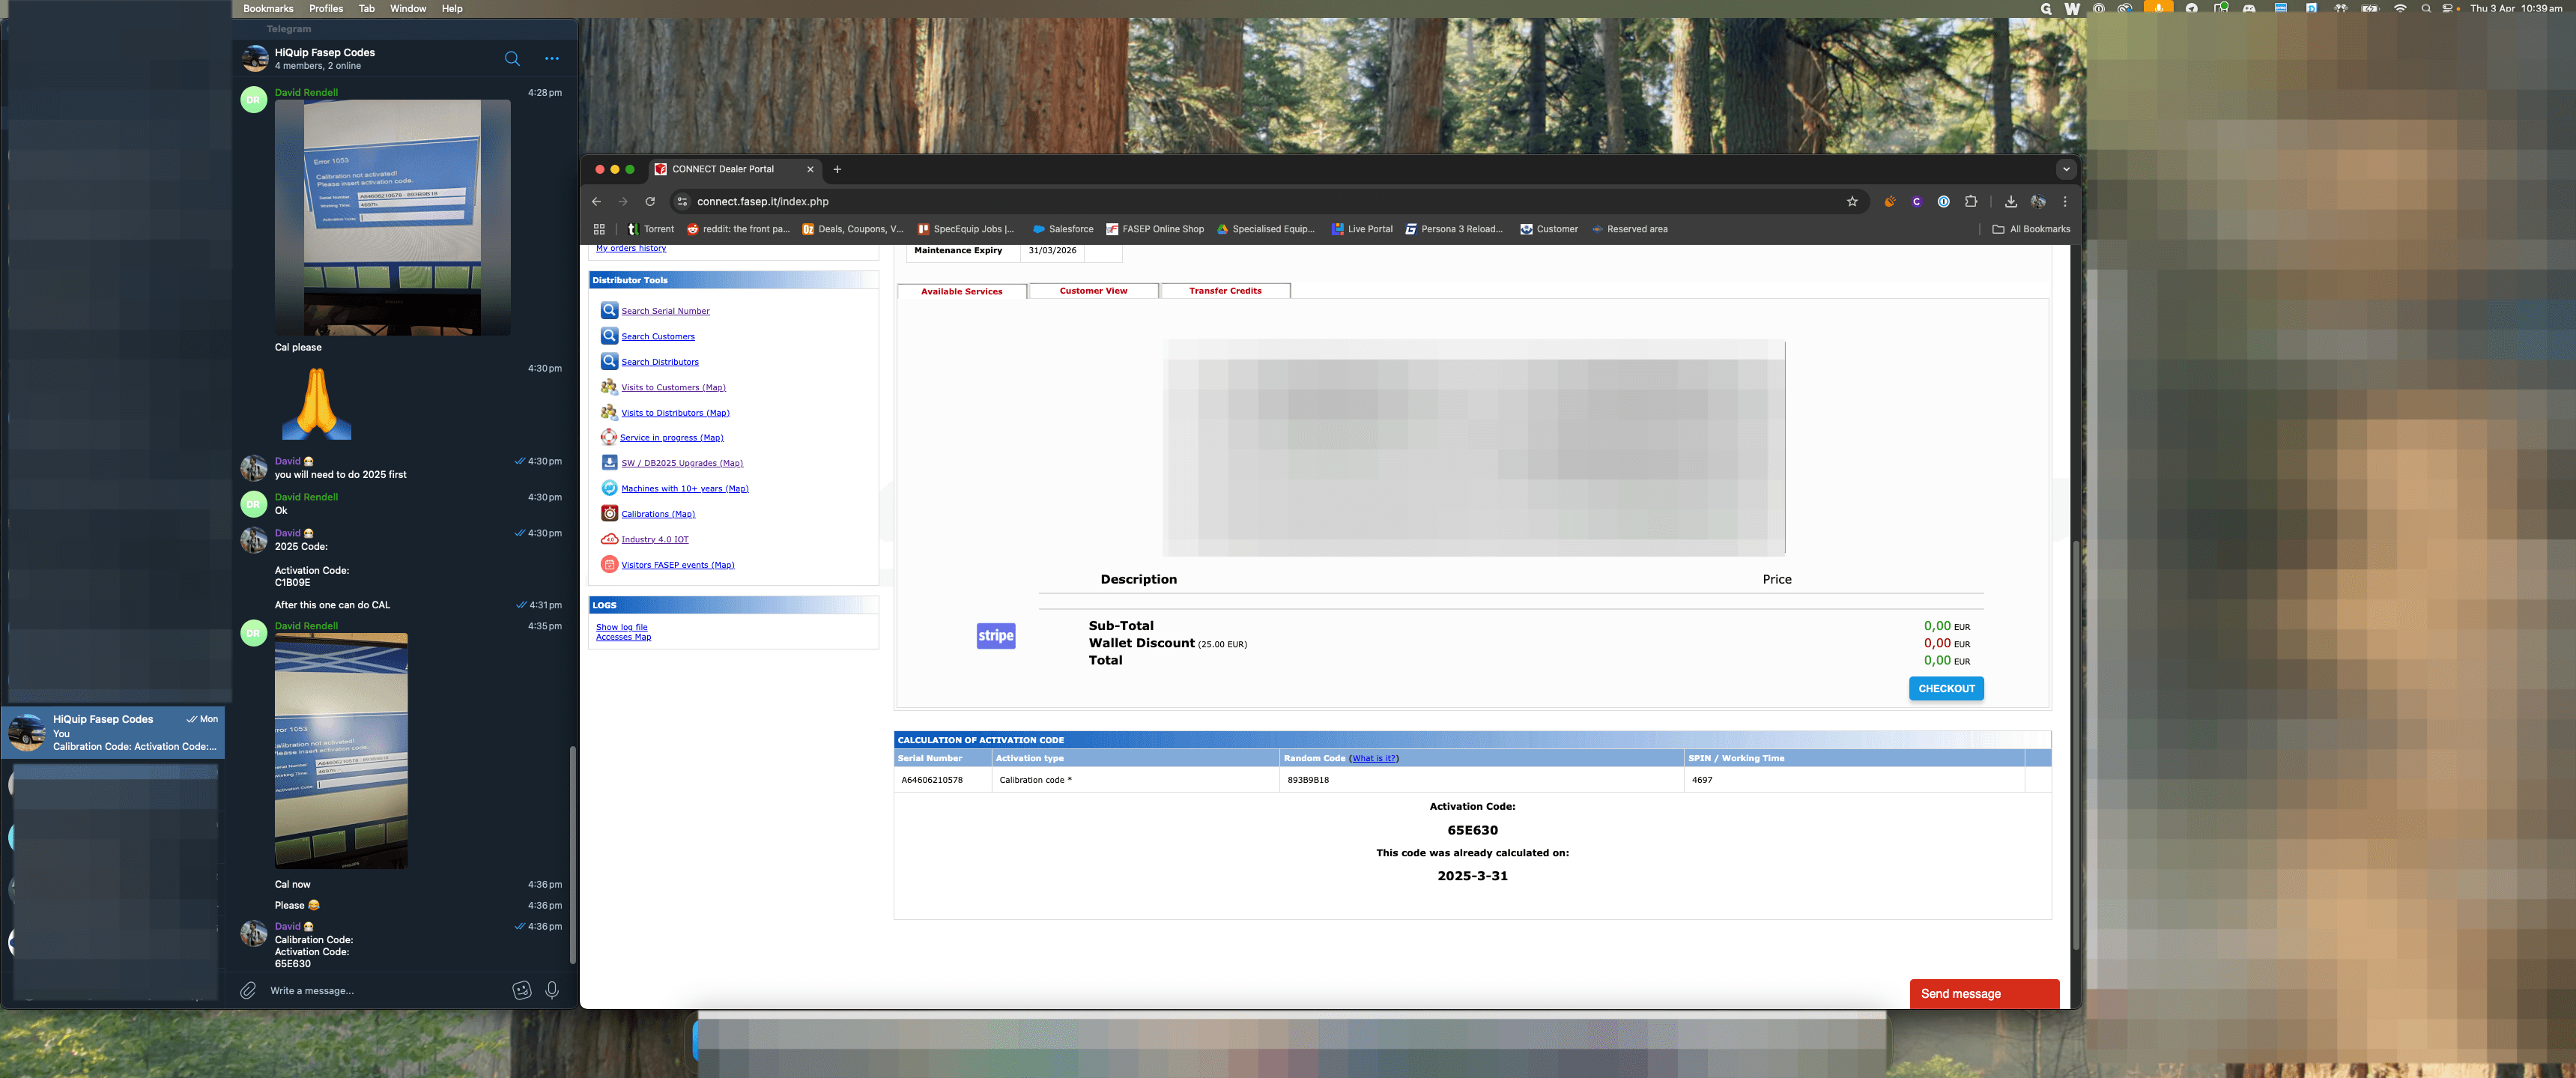Viewport: 2576px width, 1078px height.
Task: Open Show log file link
Action: point(622,627)
